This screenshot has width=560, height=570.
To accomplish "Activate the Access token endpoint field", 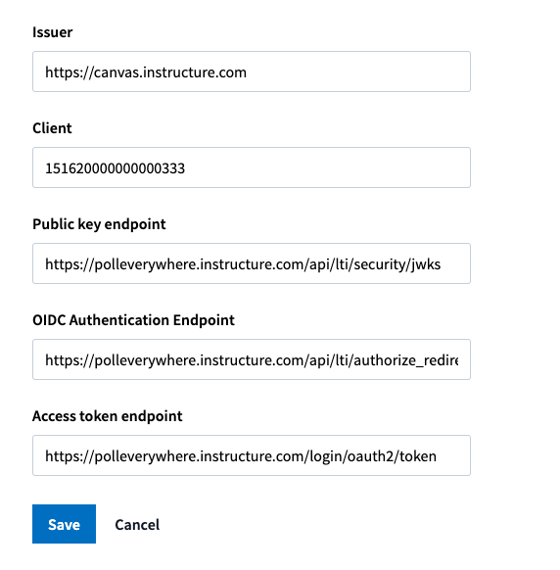I will click(252, 455).
